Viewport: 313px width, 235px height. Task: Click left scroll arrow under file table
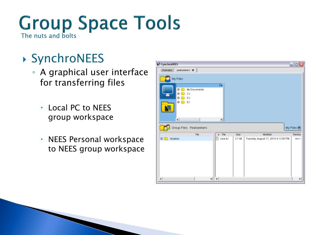point(217,179)
